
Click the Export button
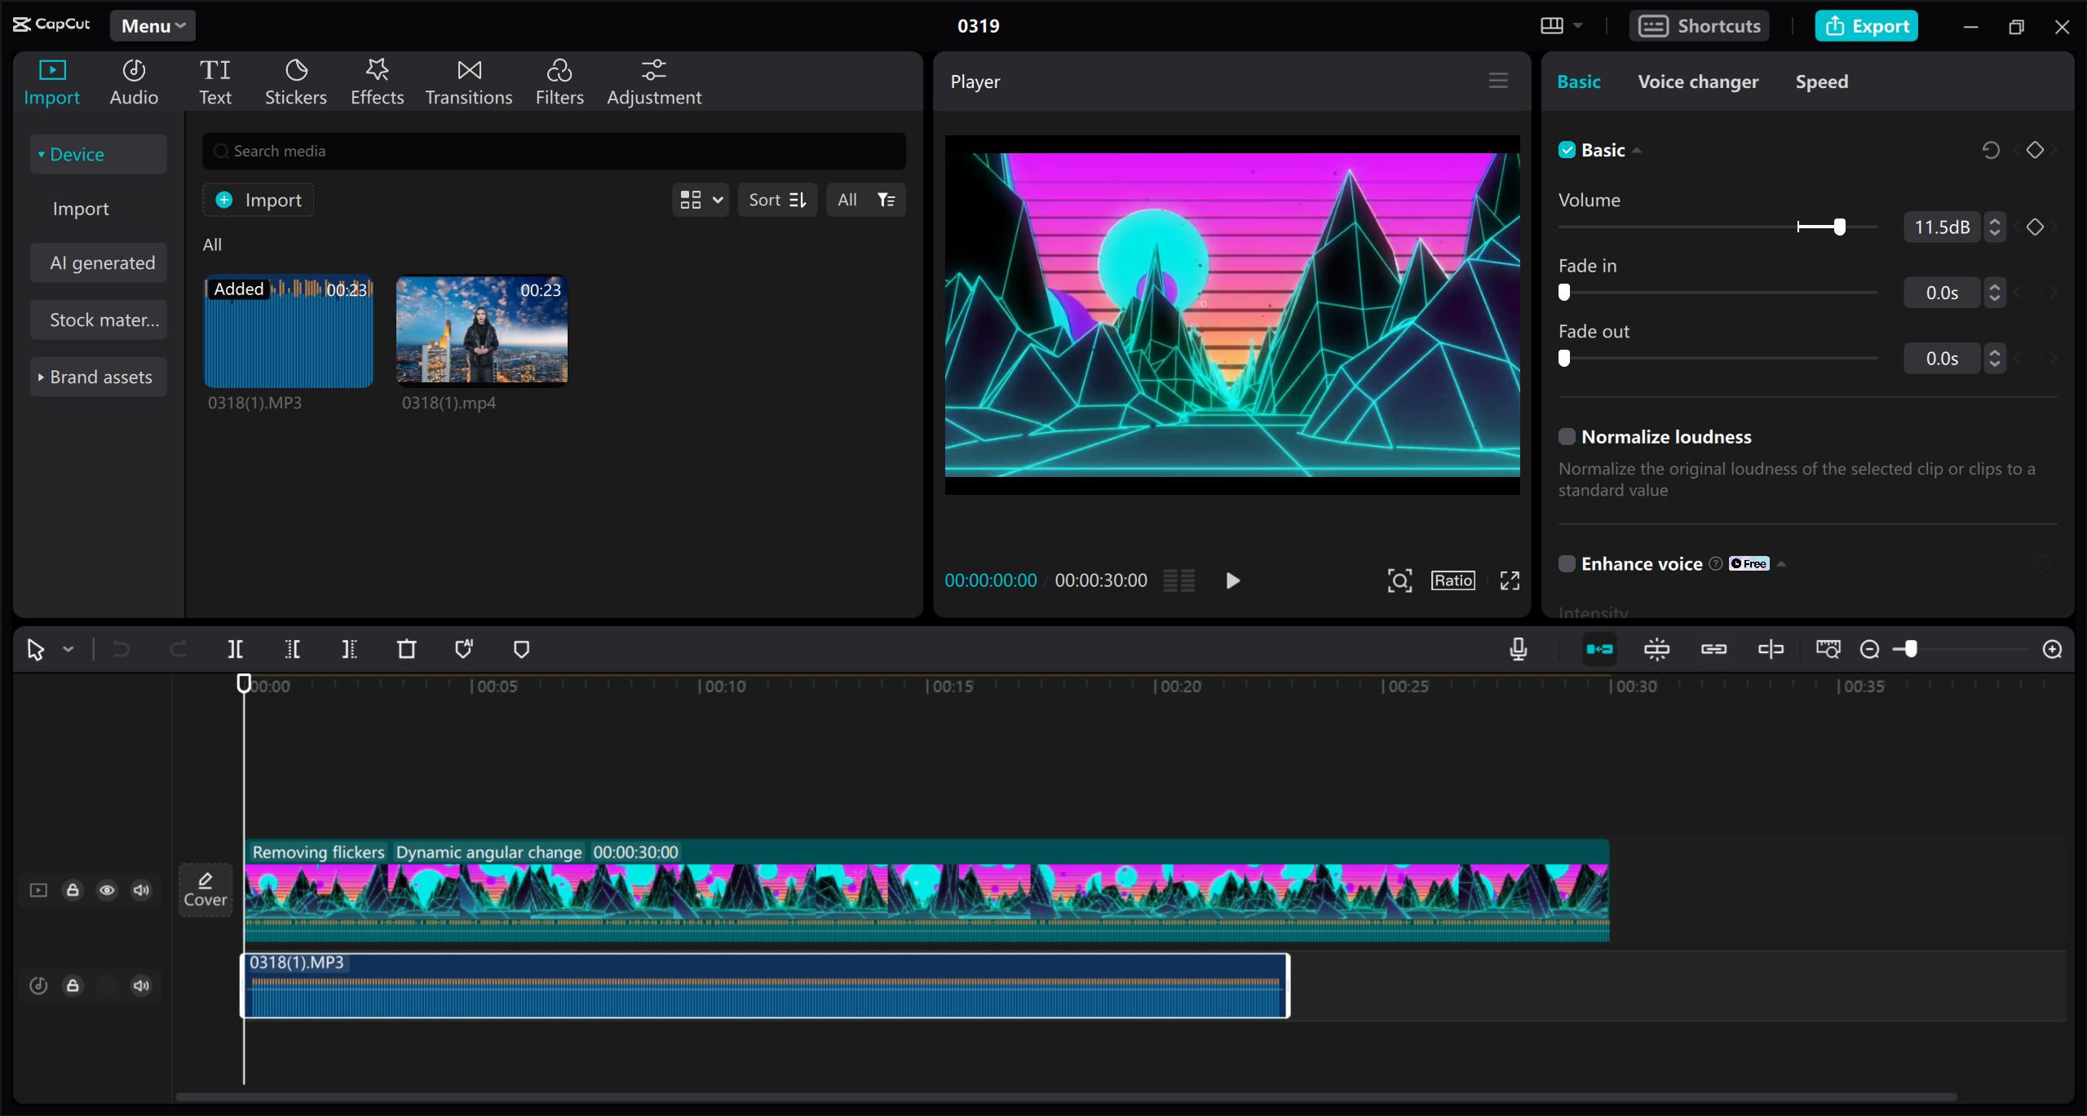click(x=1866, y=26)
